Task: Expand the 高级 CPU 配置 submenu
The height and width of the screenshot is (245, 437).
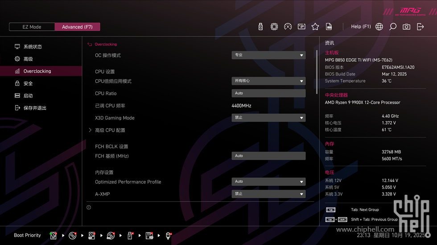Action: point(110,130)
